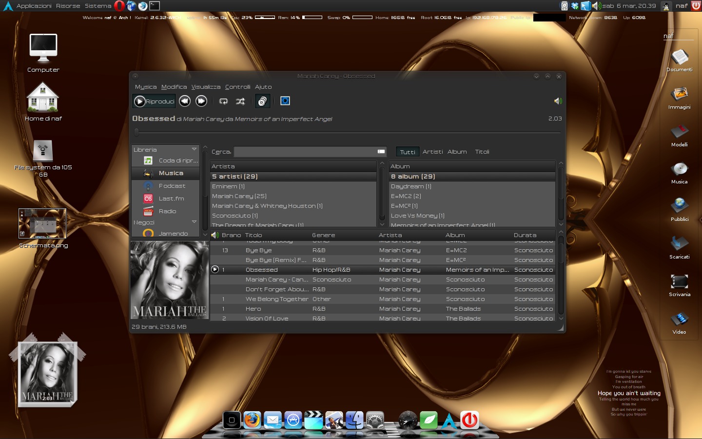Click the album cover art in player
The width and height of the screenshot is (702, 439).
tap(170, 280)
